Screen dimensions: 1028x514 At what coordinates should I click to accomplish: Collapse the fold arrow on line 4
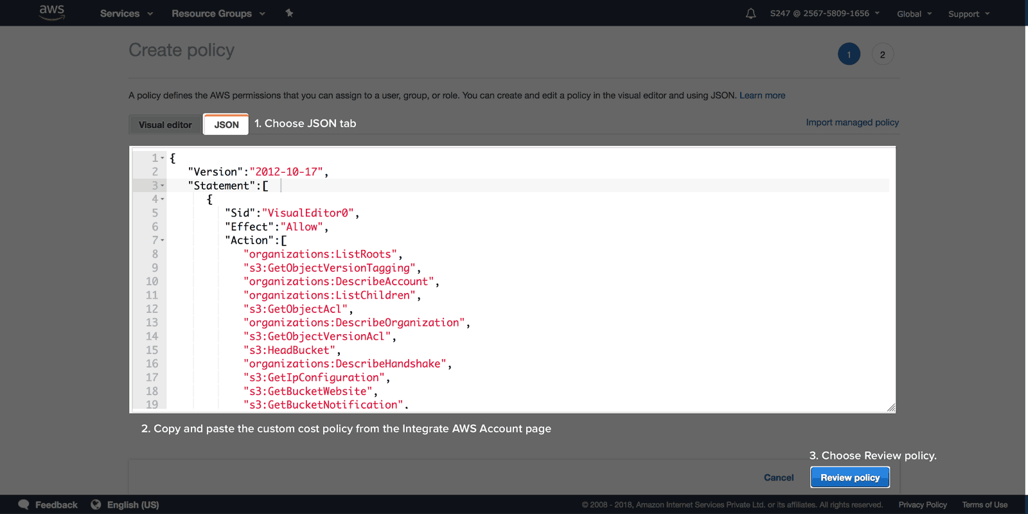pos(163,199)
